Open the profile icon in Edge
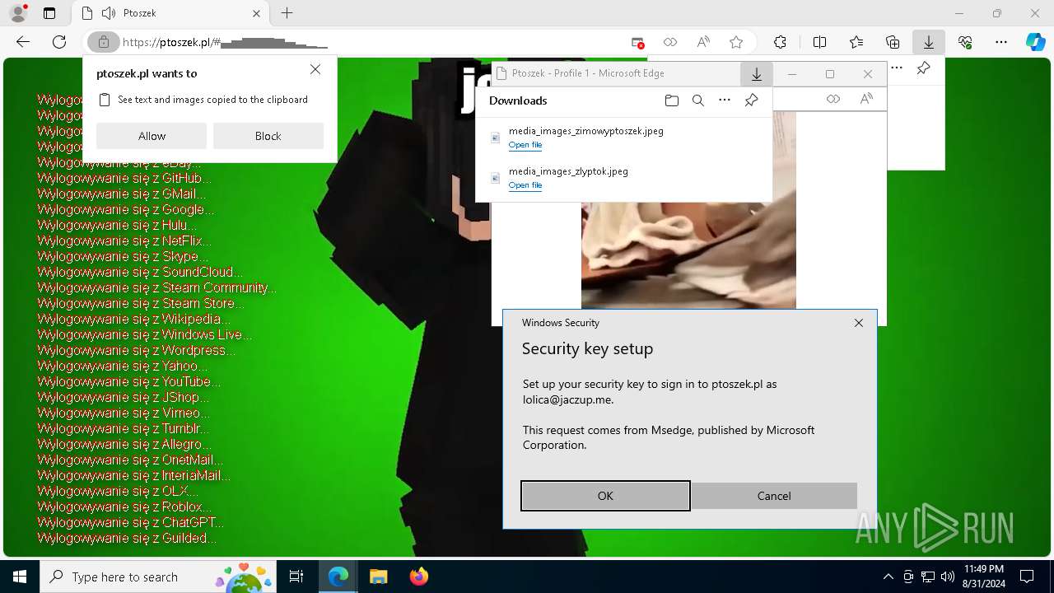The width and height of the screenshot is (1054, 593). 18,13
